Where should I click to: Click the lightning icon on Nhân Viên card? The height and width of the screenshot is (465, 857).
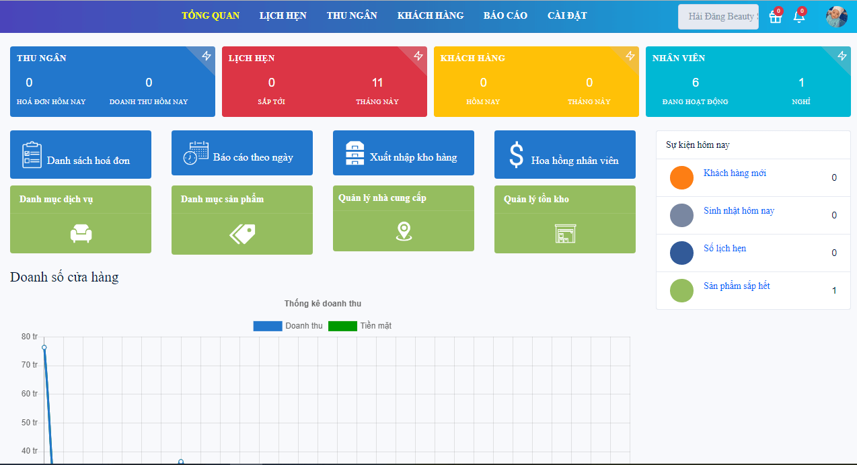[842, 56]
